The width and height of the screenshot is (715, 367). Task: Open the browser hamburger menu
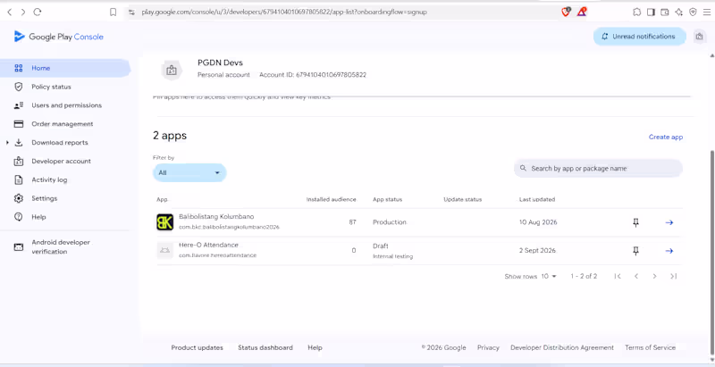coord(706,13)
